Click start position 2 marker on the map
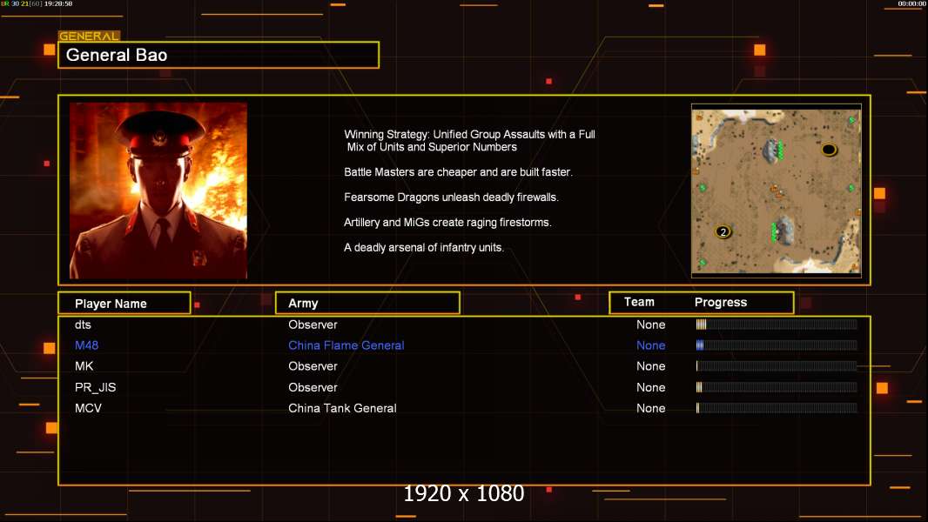The width and height of the screenshot is (928, 522). coord(723,231)
